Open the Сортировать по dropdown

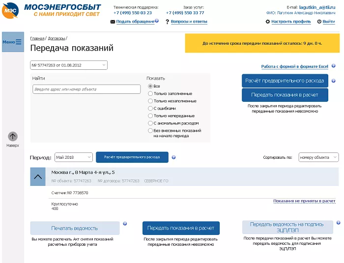coord(318,157)
